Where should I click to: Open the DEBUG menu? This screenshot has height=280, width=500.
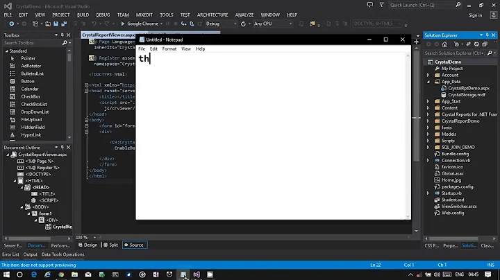coord(103,15)
